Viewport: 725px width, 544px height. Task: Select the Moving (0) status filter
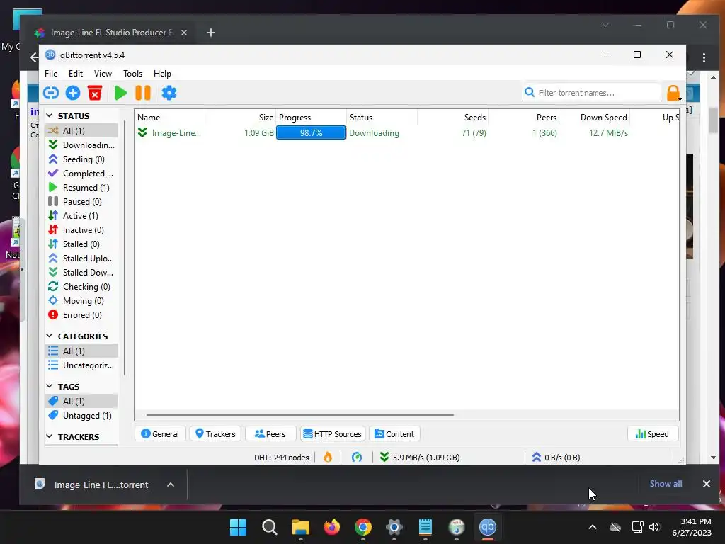pyautogui.click(x=82, y=300)
